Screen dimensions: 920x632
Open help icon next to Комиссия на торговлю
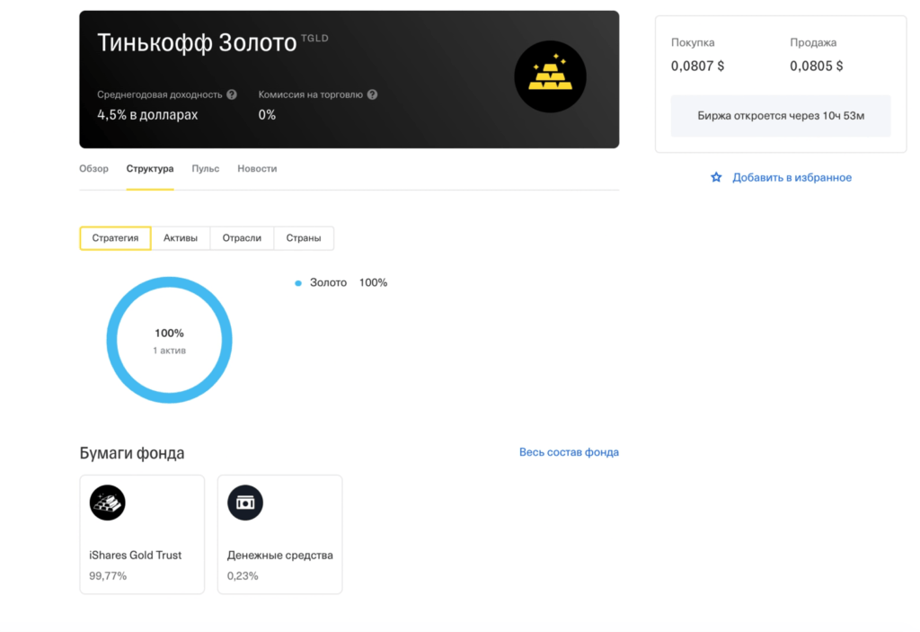point(372,94)
